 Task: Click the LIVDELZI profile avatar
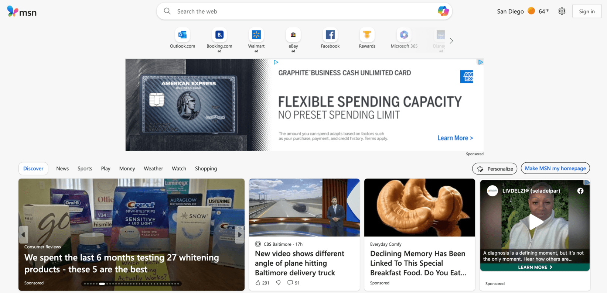(x=492, y=191)
